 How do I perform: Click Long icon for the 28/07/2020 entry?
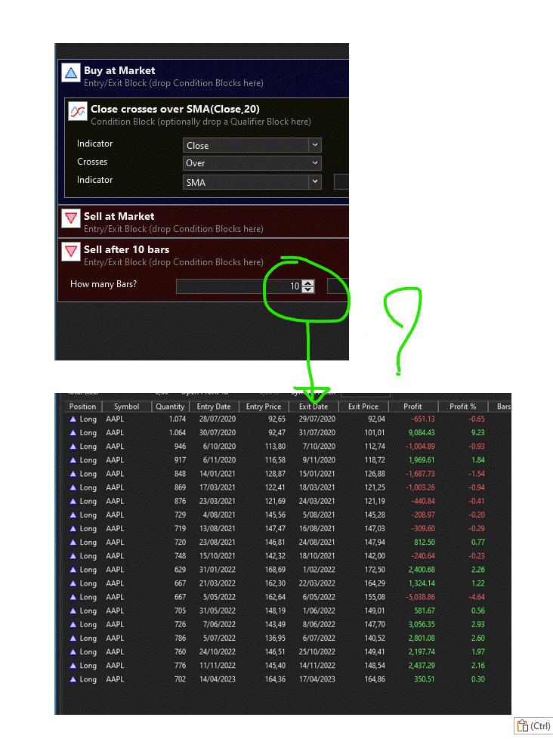coord(73,419)
